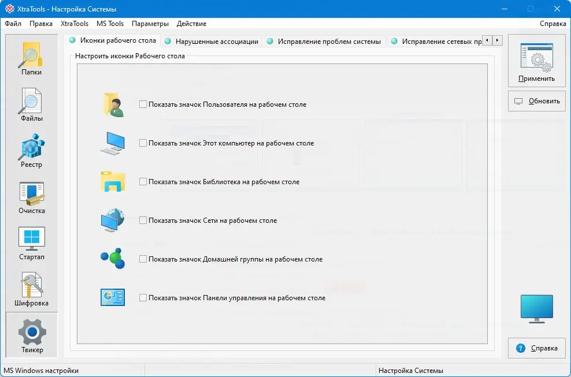Toggle Показать значок Библиотека checkbox
Screen dimensions: 571x377
pos(143,182)
